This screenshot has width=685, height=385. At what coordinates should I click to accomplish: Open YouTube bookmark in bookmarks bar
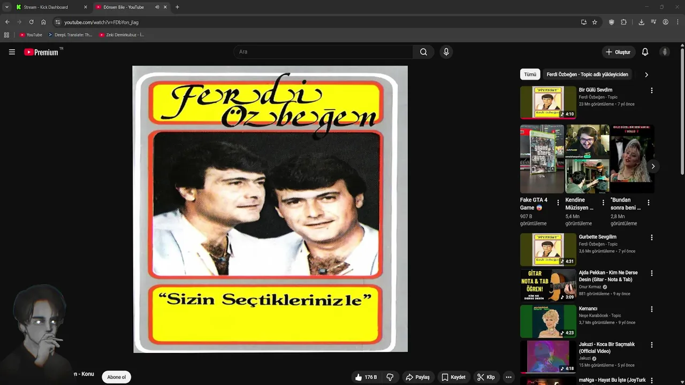[x=31, y=35]
